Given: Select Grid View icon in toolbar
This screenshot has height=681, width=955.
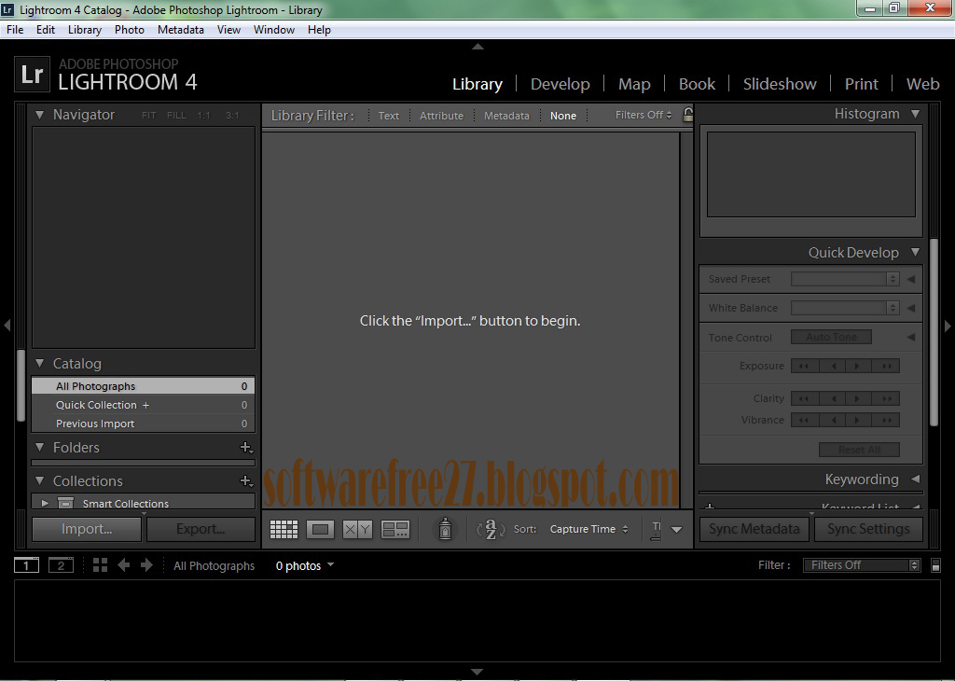Looking at the screenshot, I should click(284, 529).
